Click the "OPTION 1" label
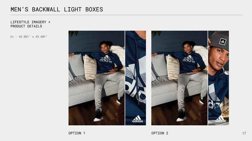Screen dimensions: 252x141 77,133
